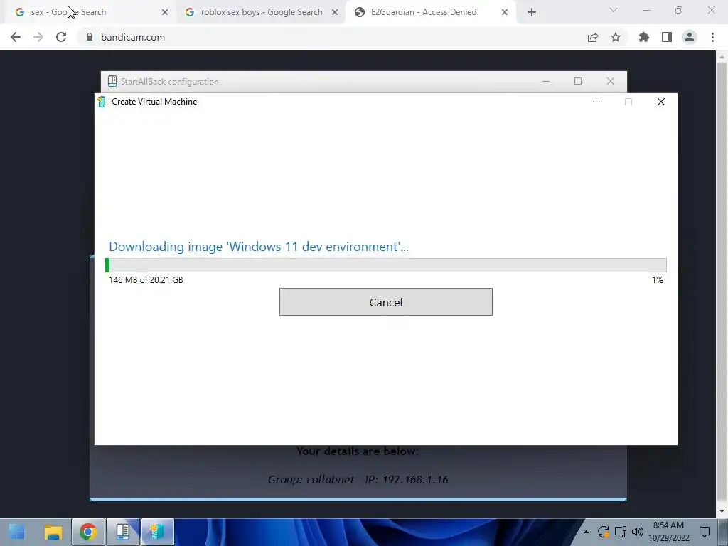Open the Chrome tab search chevron
Image resolution: width=728 pixels, height=546 pixels.
coord(614,10)
